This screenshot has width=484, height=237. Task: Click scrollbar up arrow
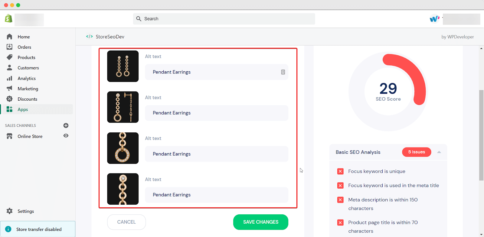click(481, 48)
